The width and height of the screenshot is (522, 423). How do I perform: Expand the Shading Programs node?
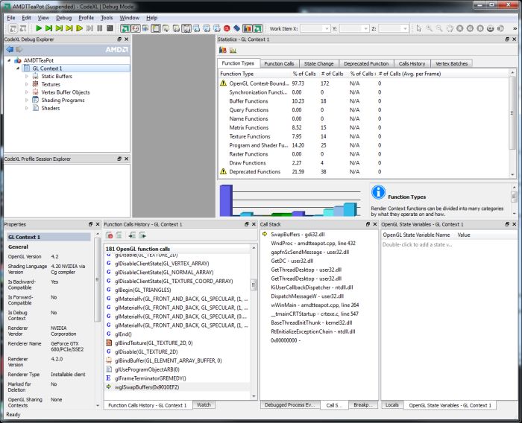(x=27, y=100)
